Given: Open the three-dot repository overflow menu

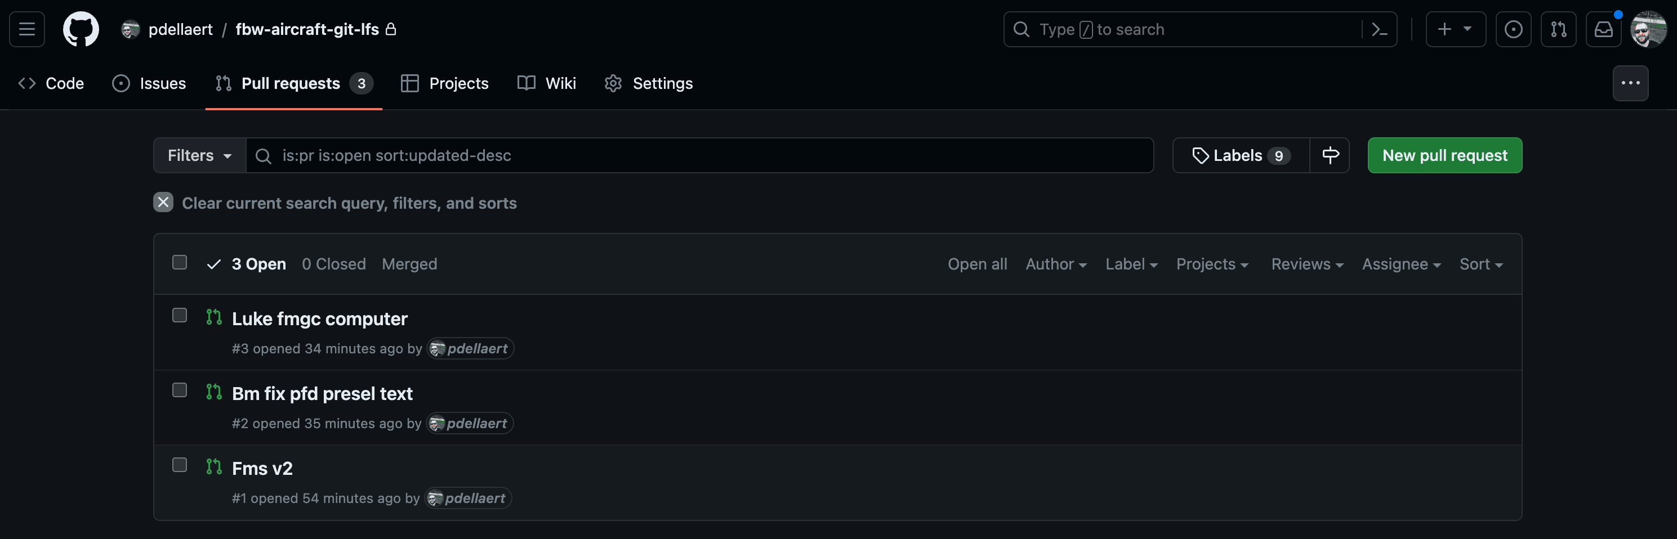Looking at the screenshot, I should coord(1630,83).
